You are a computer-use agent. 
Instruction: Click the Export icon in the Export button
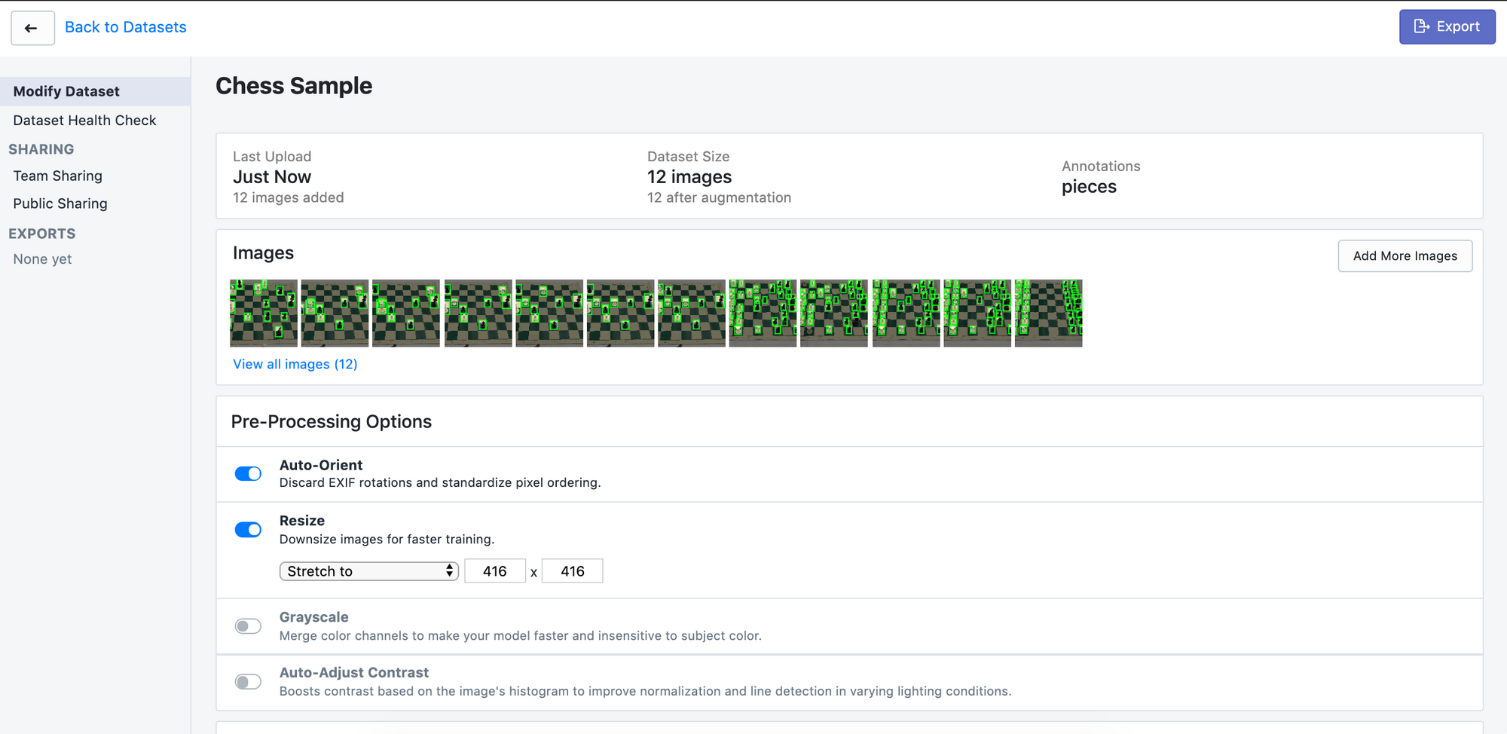point(1422,26)
